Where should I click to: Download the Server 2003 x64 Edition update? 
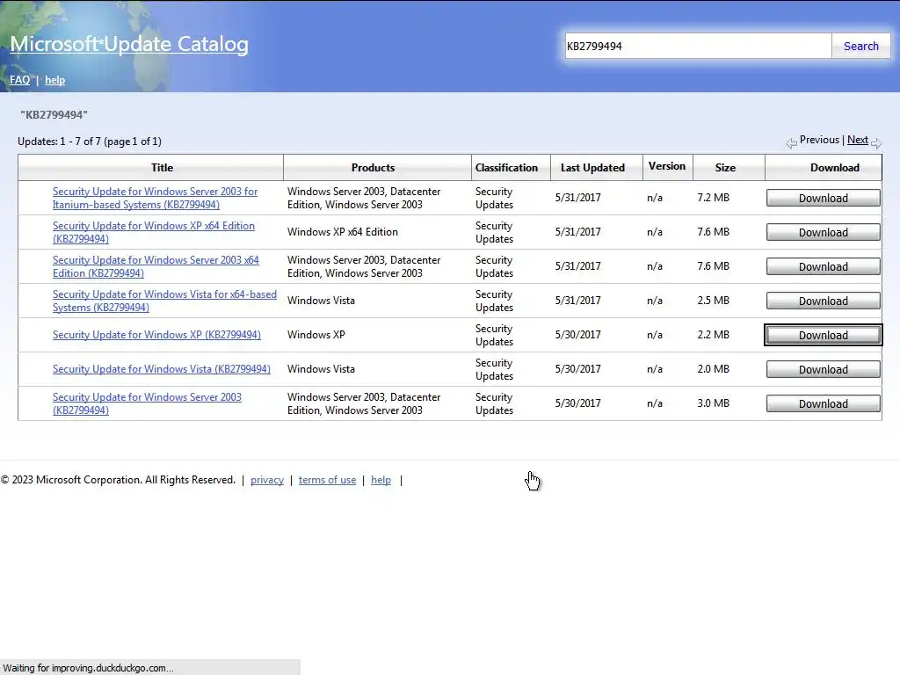(x=823, y=266)
